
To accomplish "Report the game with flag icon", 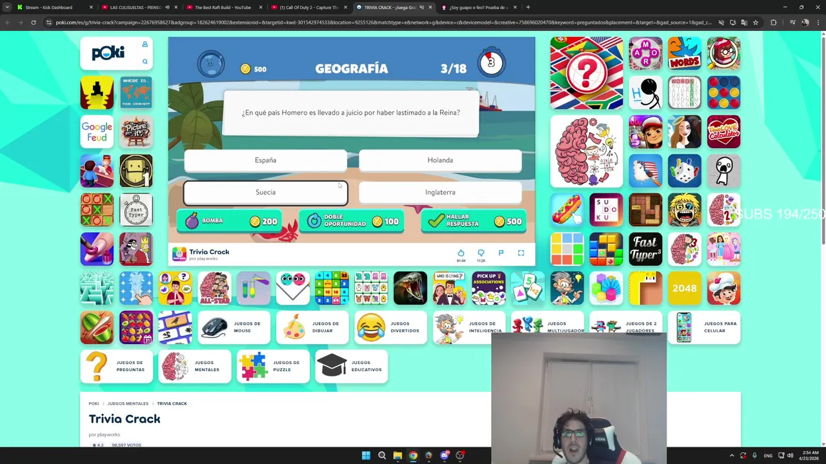I will (501, 253).
